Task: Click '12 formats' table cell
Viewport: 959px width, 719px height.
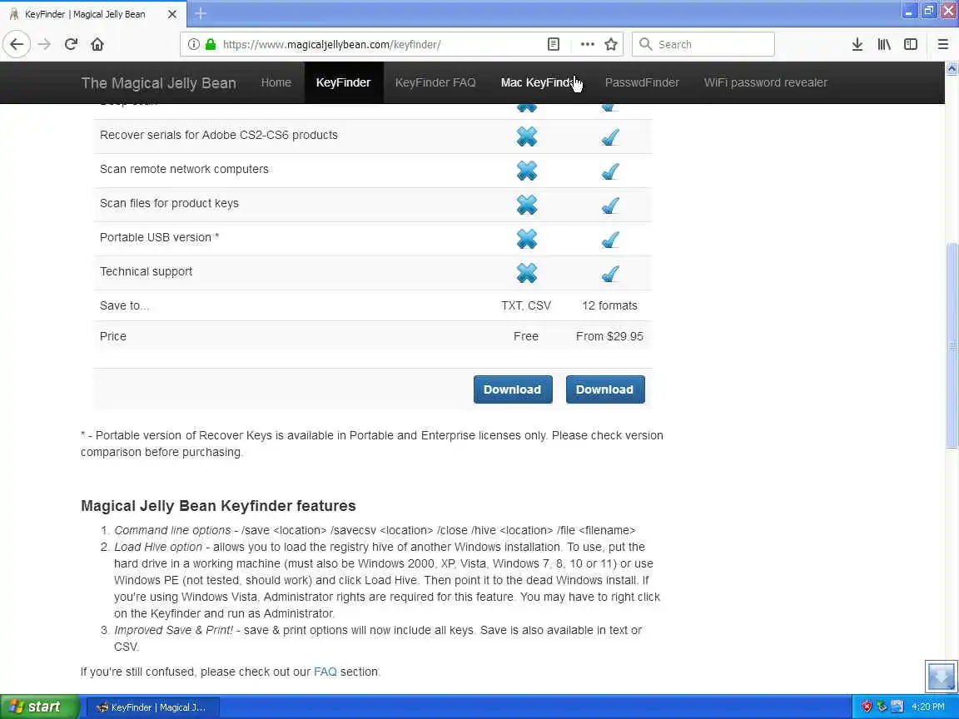Action: click(609, 305)
